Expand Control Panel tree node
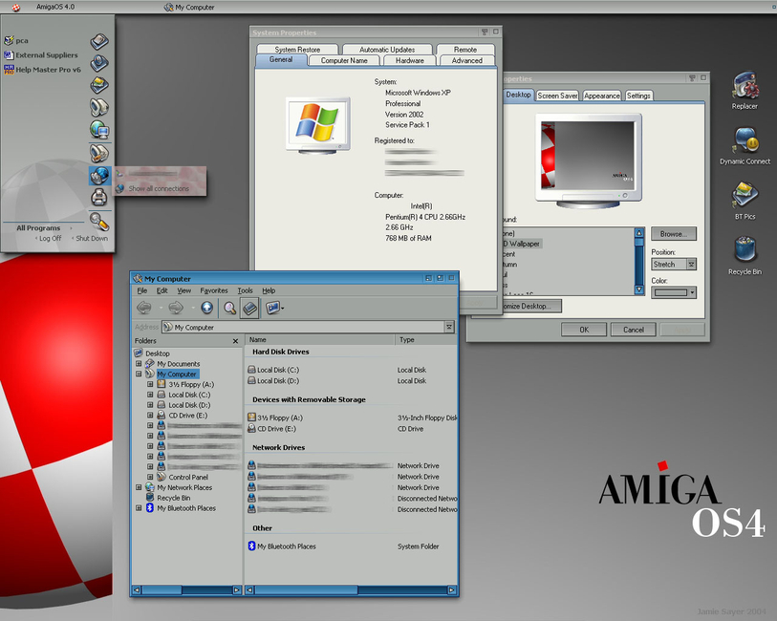 pyautogui.click(x=150, y=477)
